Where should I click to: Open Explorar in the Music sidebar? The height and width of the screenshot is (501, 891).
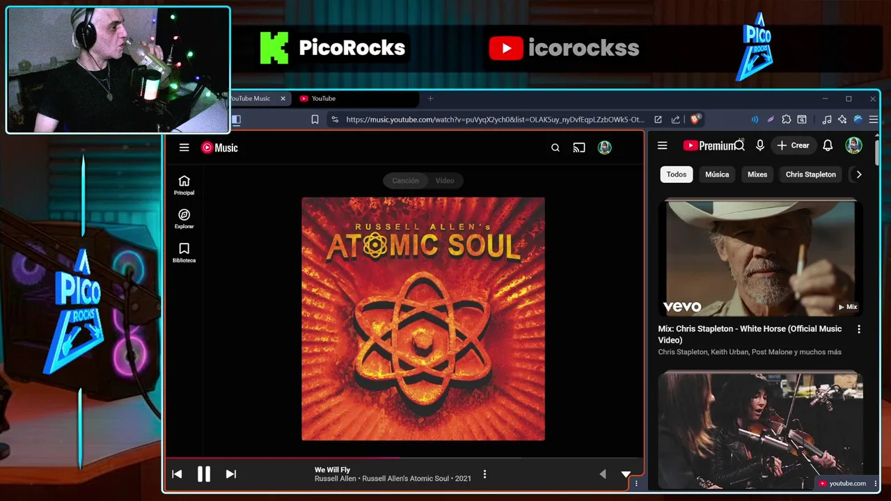(x=184, y=219)
